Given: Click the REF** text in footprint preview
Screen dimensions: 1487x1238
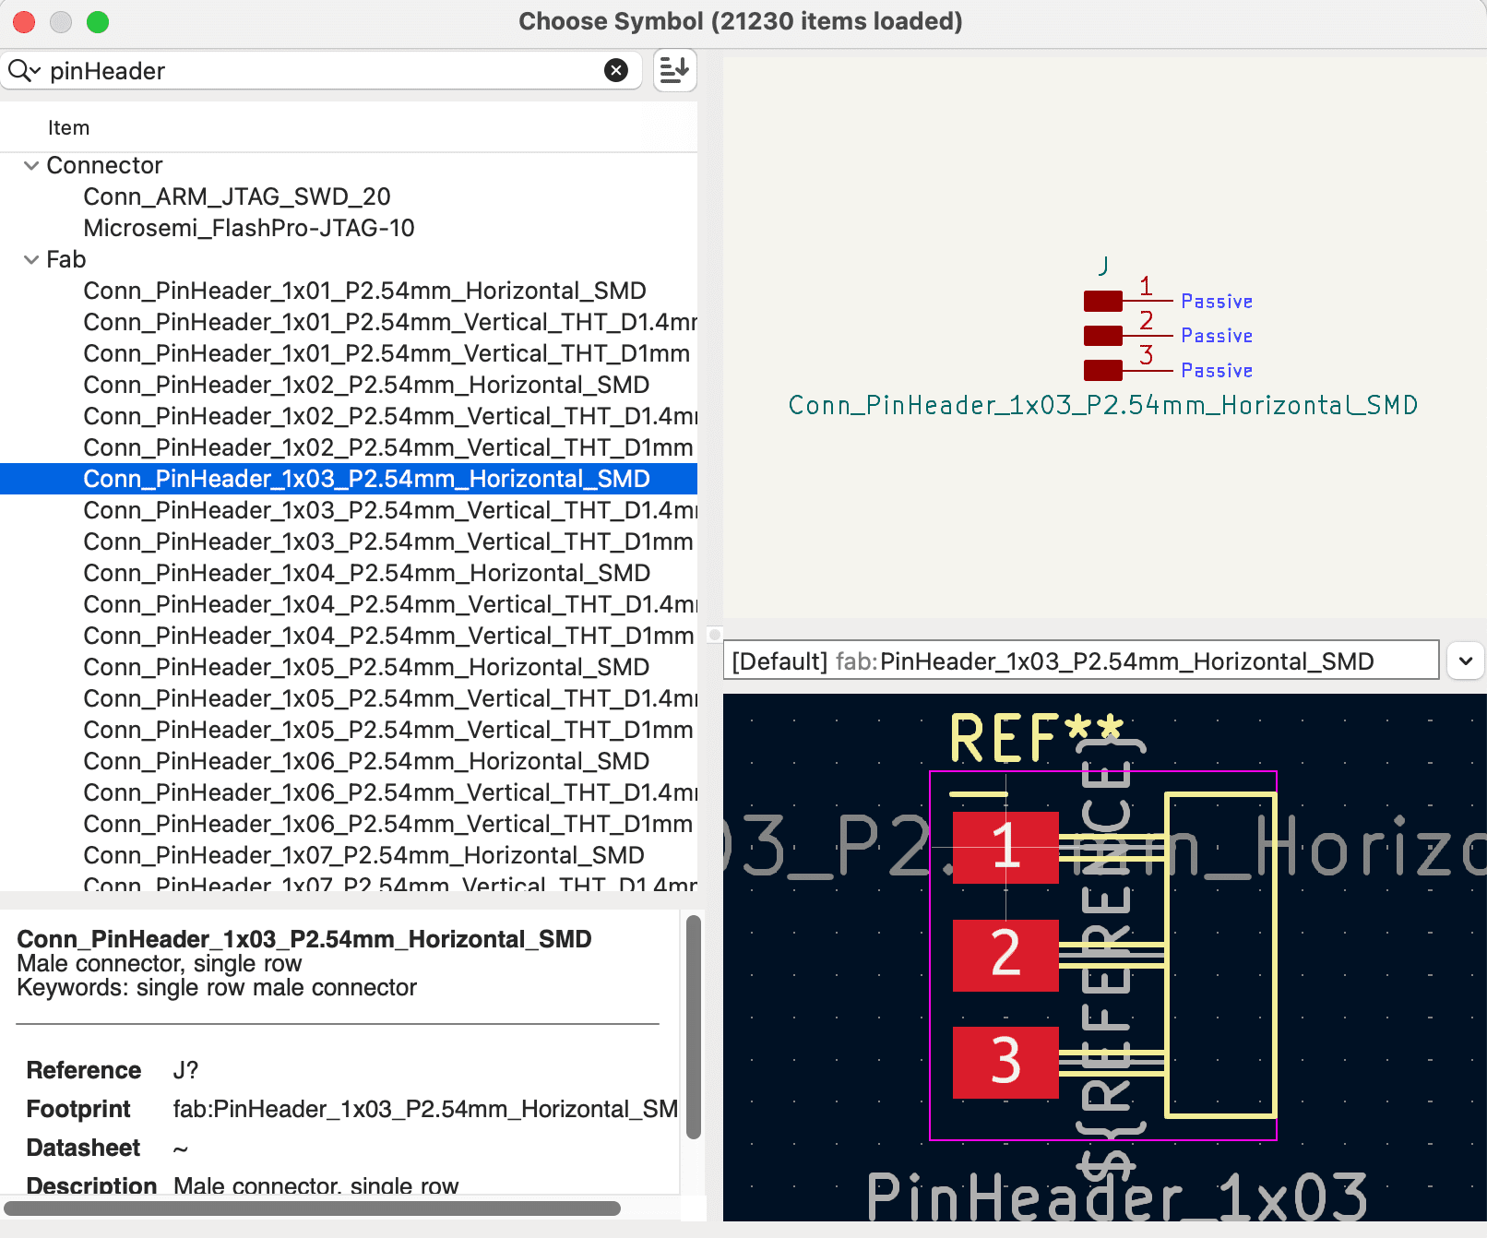Looking at the screenshot, I should (1037, 739).
